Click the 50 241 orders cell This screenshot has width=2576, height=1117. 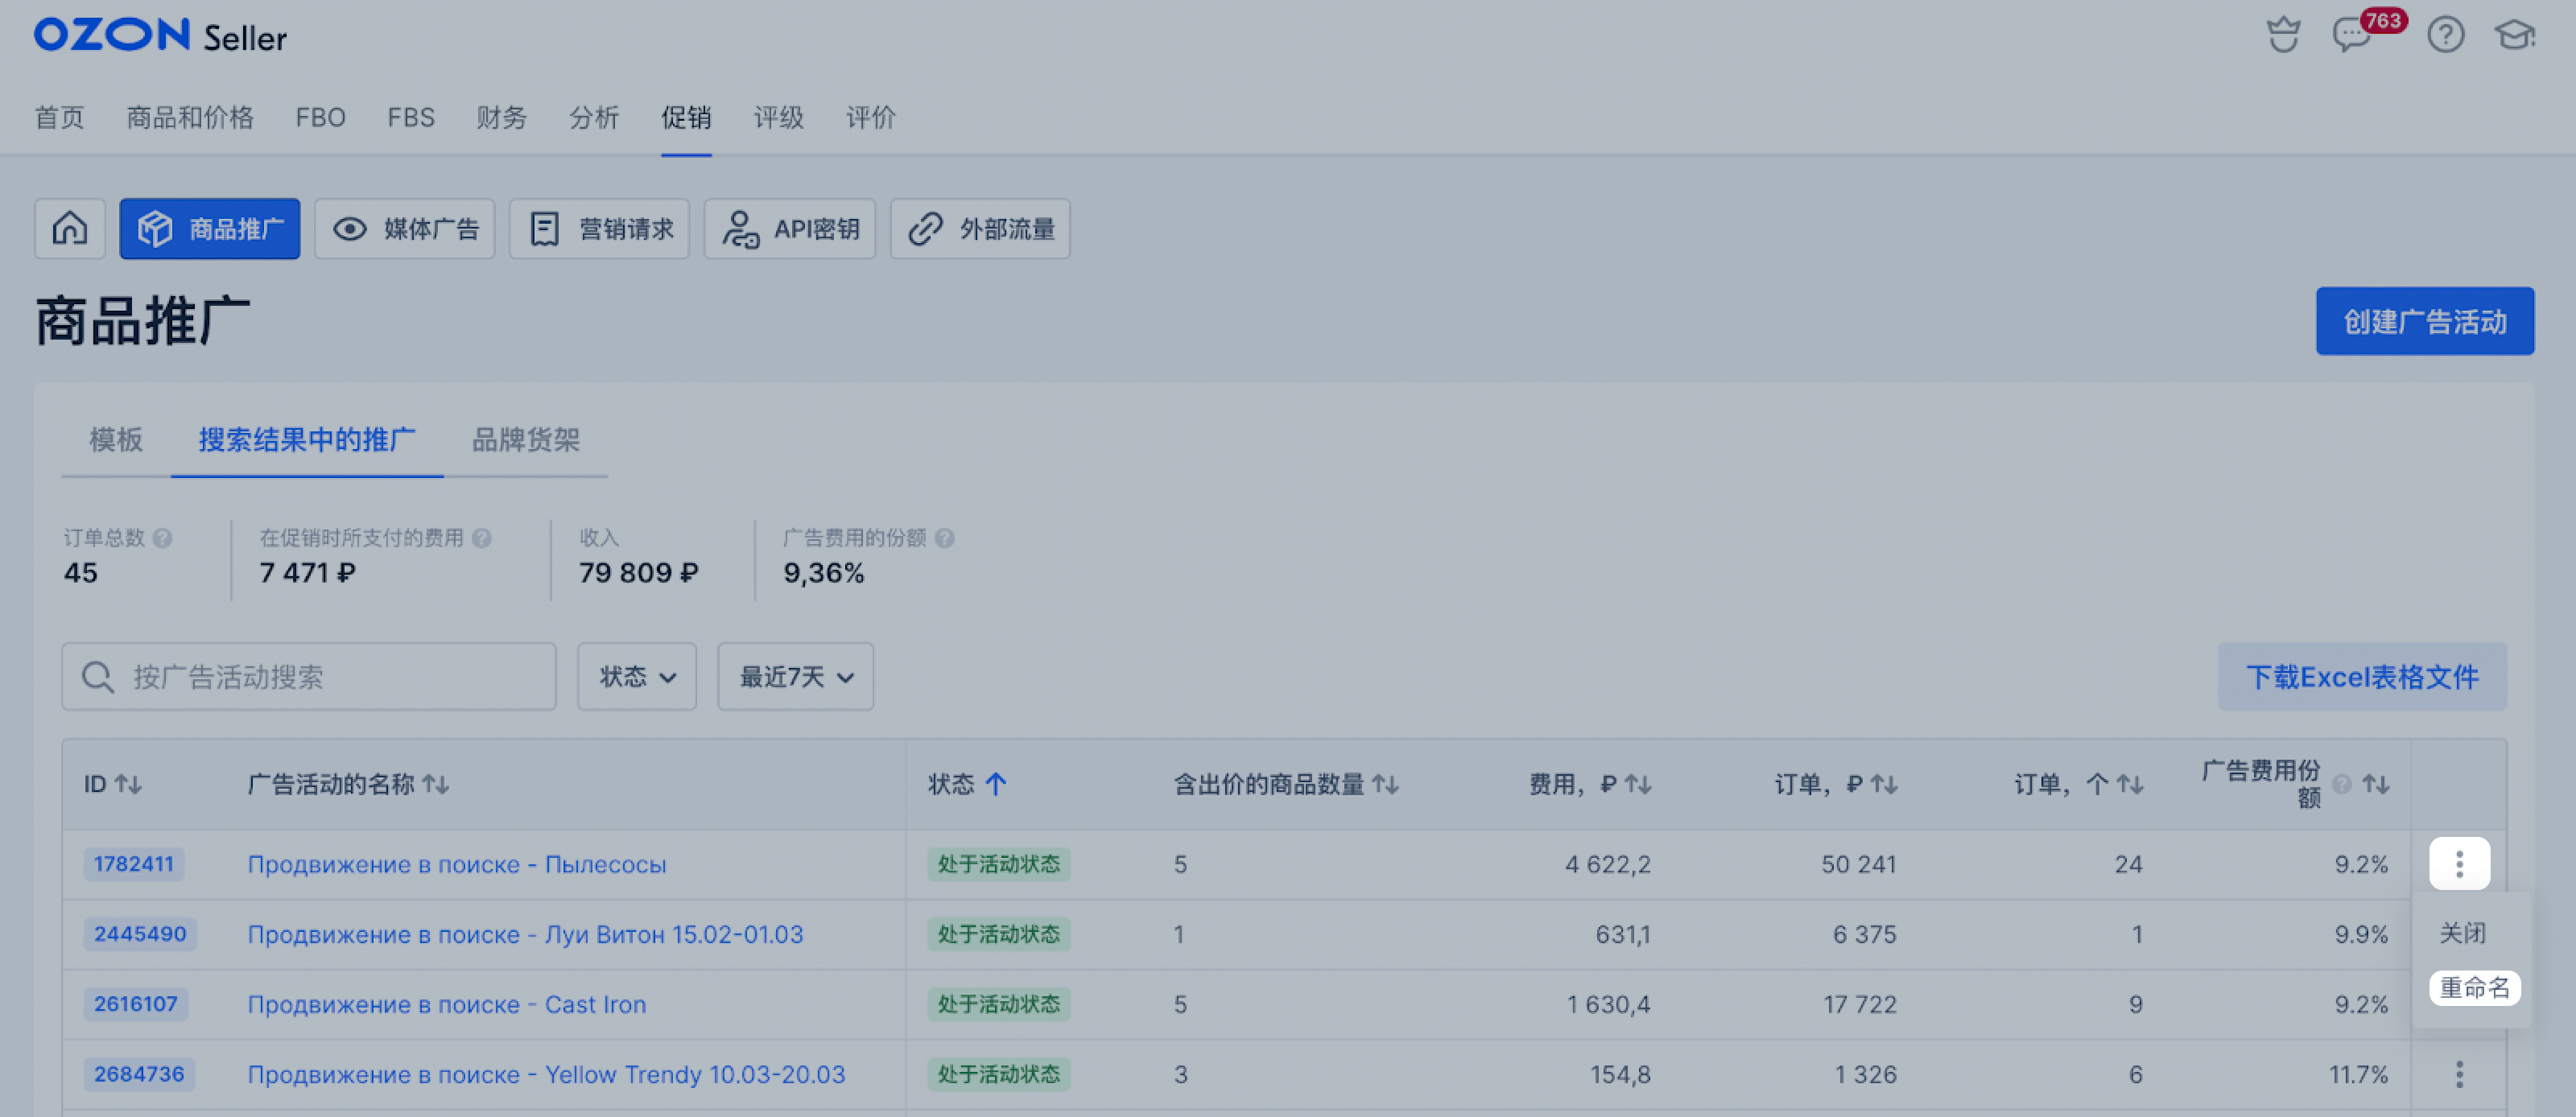click(1859, 864)
